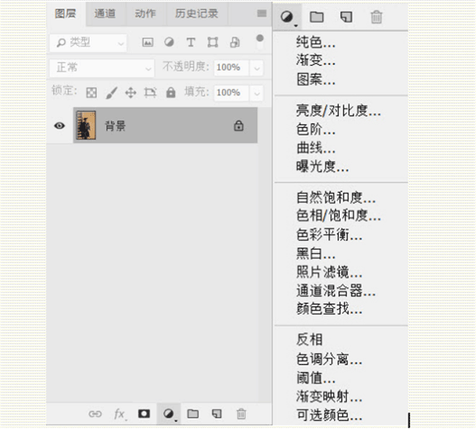Click the text layer filter icon

[190, 43]
